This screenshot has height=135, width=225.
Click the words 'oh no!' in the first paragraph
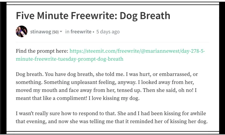(x=186, y=90)
